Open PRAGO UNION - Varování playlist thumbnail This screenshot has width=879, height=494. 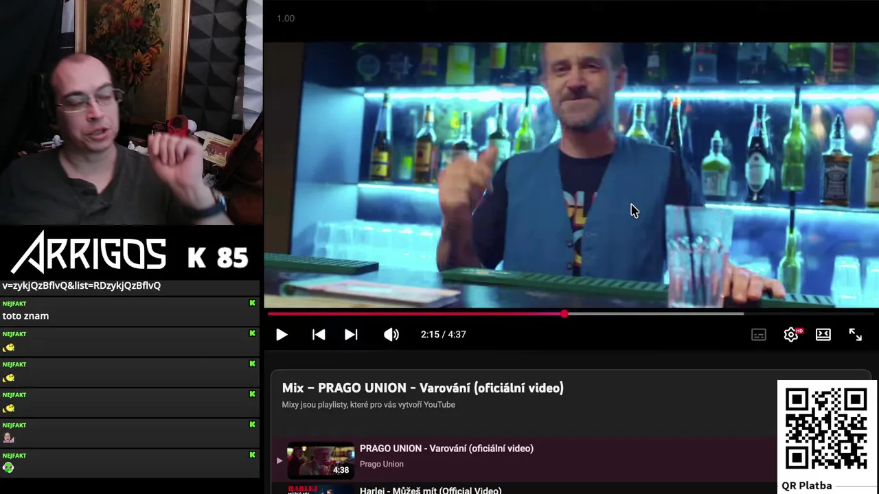coord(321,460)
